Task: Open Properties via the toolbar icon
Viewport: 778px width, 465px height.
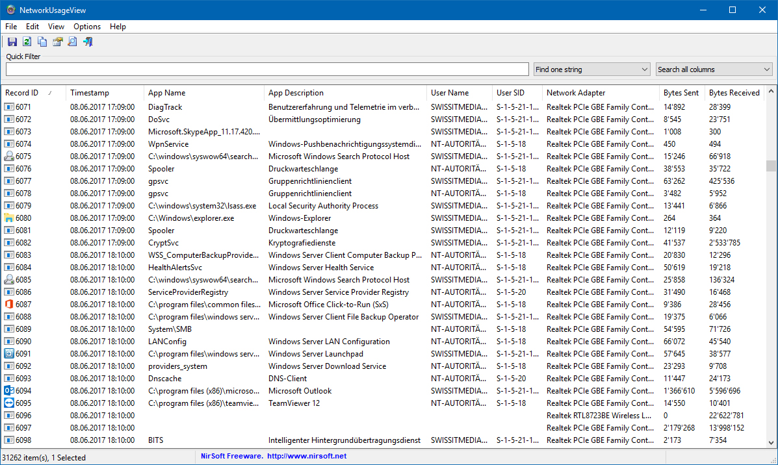Action: click(58, 42)
